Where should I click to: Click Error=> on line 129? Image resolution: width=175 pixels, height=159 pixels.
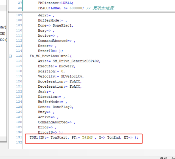click(45, 127)
